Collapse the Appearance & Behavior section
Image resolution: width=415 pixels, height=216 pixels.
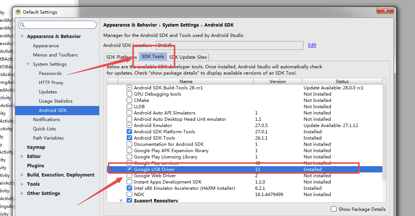tap(22, 37)
